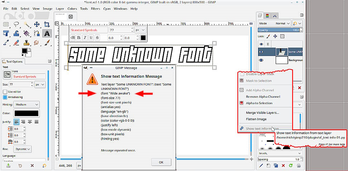The height and width of the screenshot is (171, 348).
Task: Delete tool preset in Tool Options
Action: tap(32, 166)
